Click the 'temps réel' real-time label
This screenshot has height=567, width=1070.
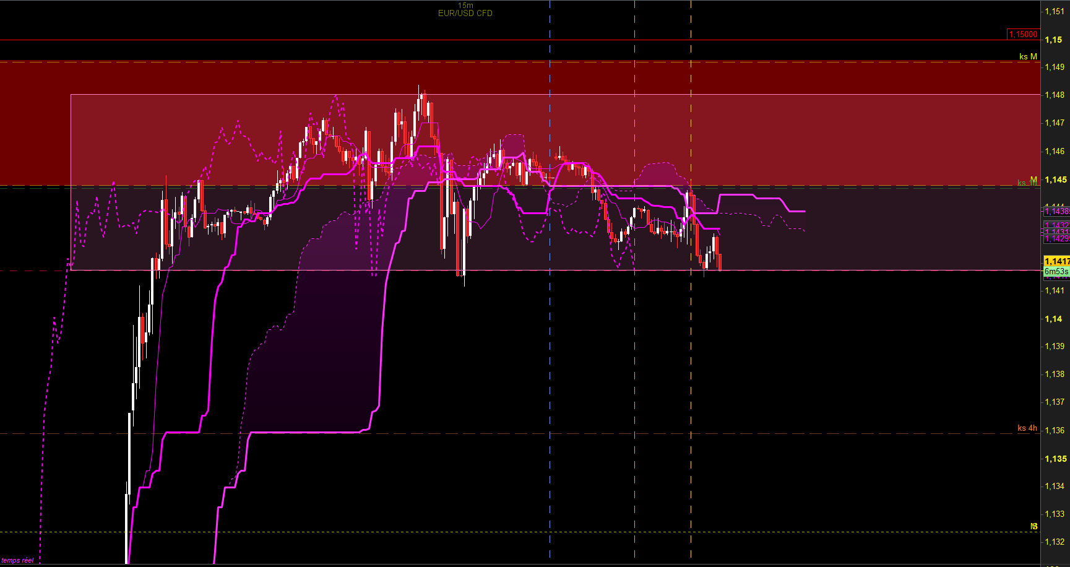(x=17, y=560)
